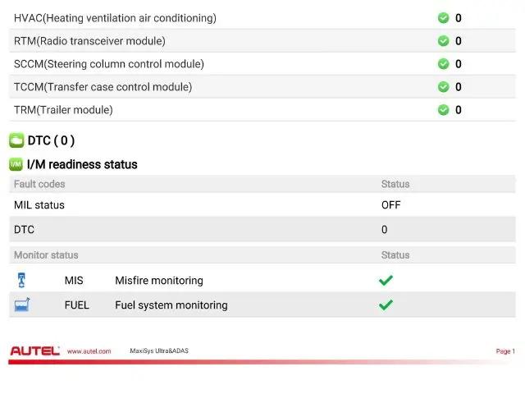Select the SCCM green check status icon

[x=443, y=64]
